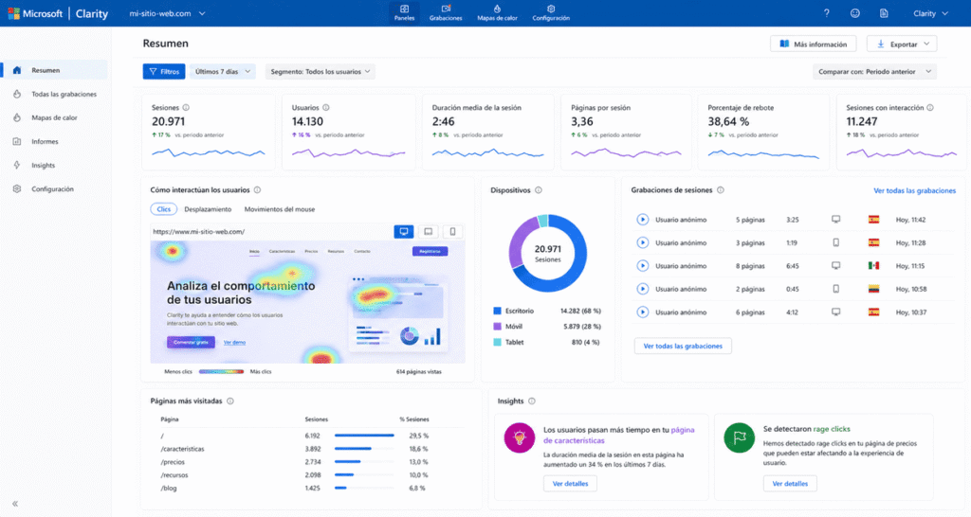This screenshot has width=971, height=517.
Task: Click the help question mark icon
Action: (826, 13)
